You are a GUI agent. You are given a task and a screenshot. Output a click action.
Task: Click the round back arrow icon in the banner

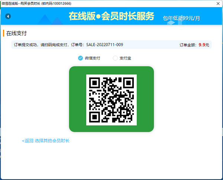(x=8, y=16)
